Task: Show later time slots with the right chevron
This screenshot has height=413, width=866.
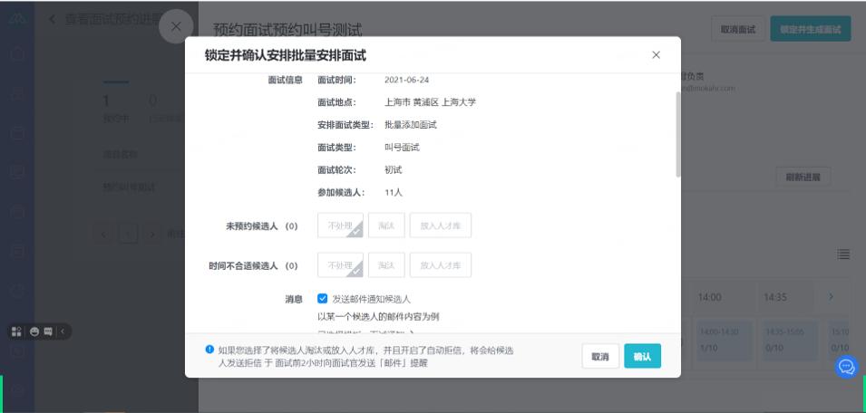Action: click(831, 297)
